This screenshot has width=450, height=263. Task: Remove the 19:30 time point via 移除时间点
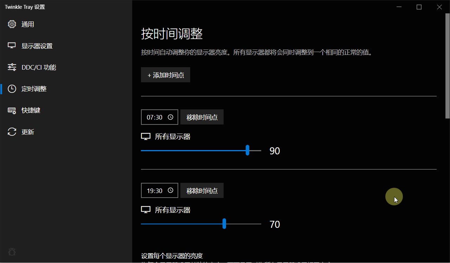point(202,190)
